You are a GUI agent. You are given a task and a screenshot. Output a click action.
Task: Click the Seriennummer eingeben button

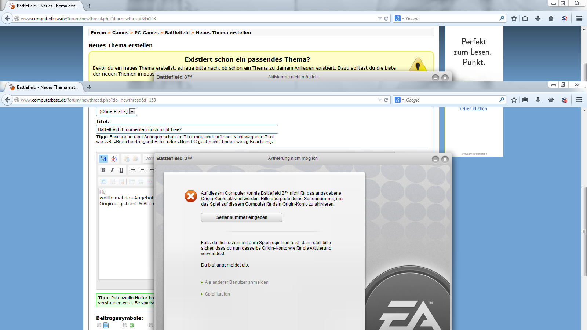242,217
